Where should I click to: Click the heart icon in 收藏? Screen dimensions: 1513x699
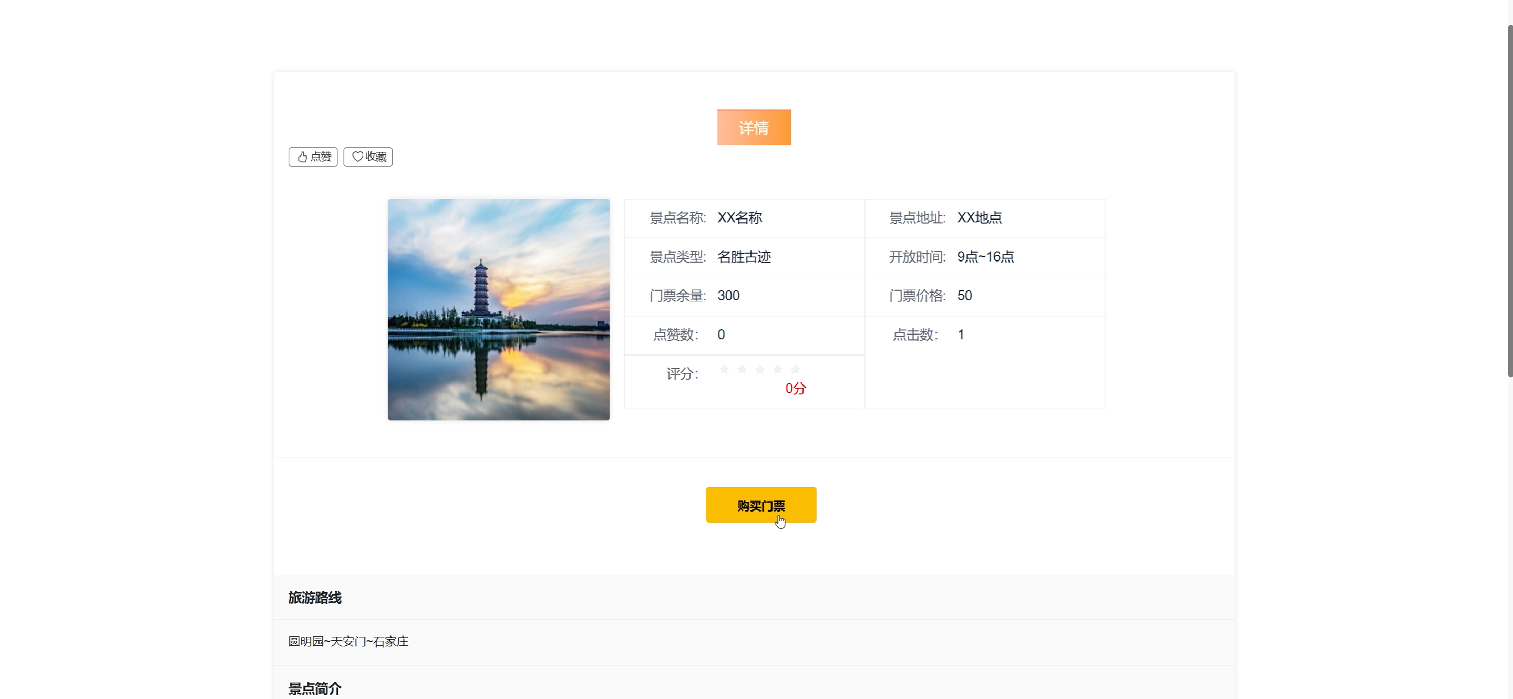tap(357, 157)
